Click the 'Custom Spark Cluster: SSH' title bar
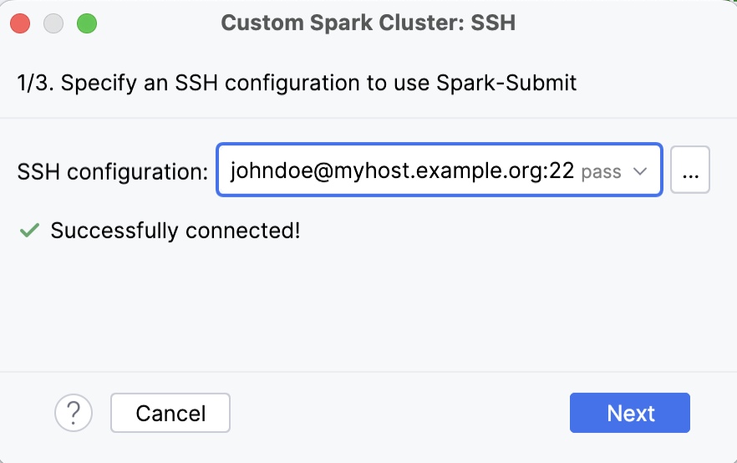The height and width of the screenshot is (463, 737). click(368, 23)
